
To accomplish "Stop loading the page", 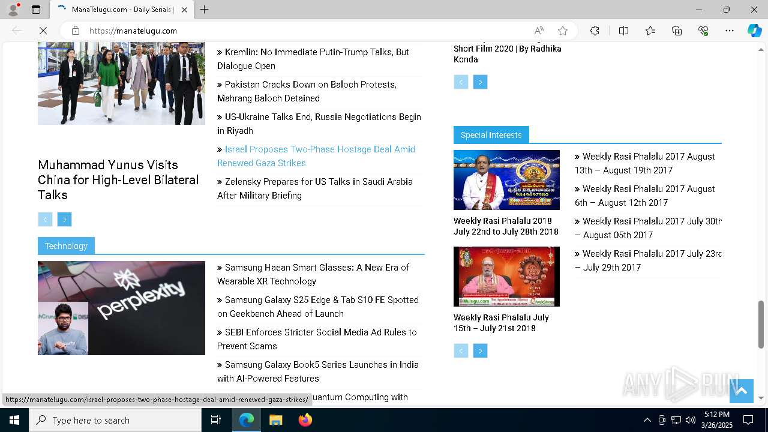I will 43,31.
